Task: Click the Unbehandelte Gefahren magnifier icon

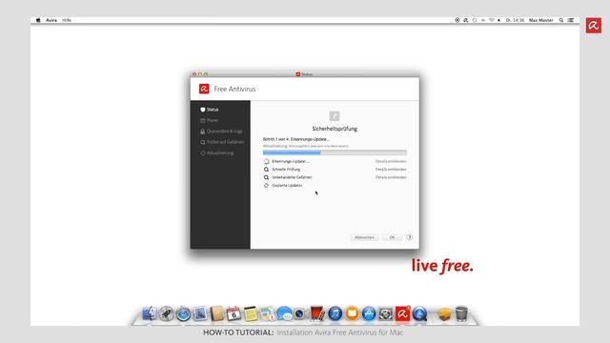Action: (266, 177)
